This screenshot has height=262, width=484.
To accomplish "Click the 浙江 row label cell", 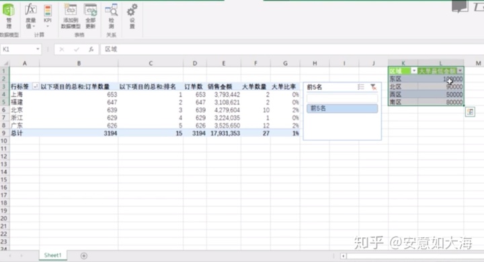I will point(25,118).
